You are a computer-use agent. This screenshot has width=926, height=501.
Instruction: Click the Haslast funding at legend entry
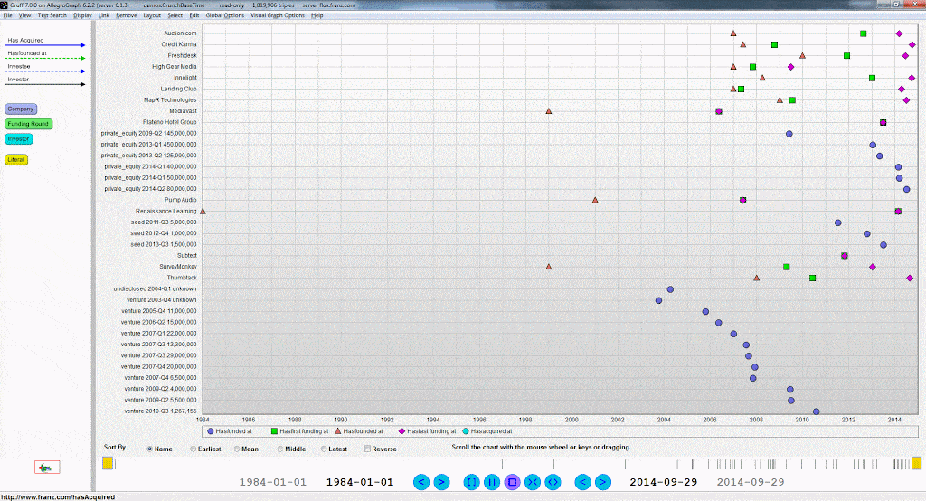coord(428,431)
